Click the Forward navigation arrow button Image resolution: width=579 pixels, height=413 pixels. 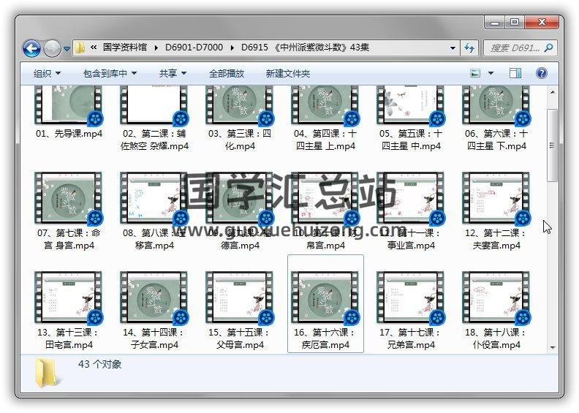[52, 49]
